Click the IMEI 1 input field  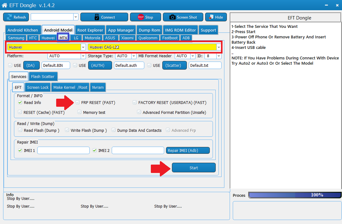(64, 150)
